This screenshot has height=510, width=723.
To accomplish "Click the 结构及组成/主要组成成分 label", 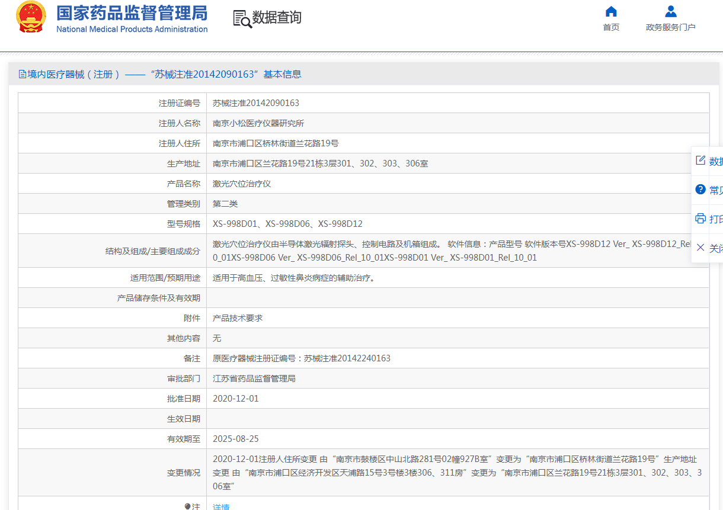I will 153,251.
